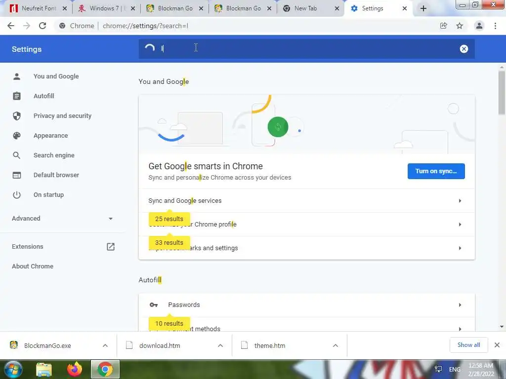Screen dimensions: 506x379
Task: Click the scrollbar down arrow
Action: [x=502, y=327]
